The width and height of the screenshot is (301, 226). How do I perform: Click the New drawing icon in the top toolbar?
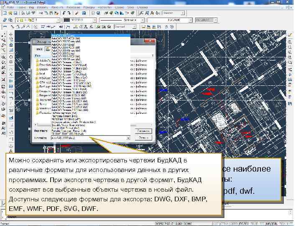[x=4, y=13]
